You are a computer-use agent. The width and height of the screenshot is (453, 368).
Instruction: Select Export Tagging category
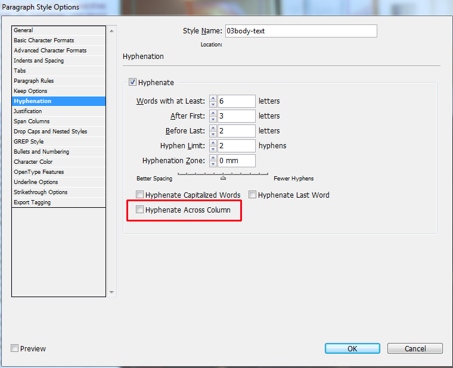pos(58,202)
